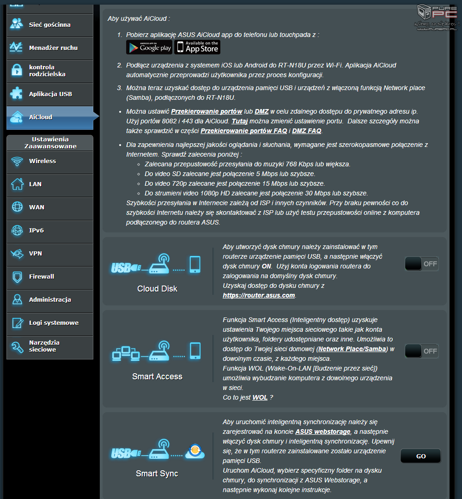Viewport: 462px width, 499px height.
Task: Open the WOL explanation link
Action: (x=260, y=397)
